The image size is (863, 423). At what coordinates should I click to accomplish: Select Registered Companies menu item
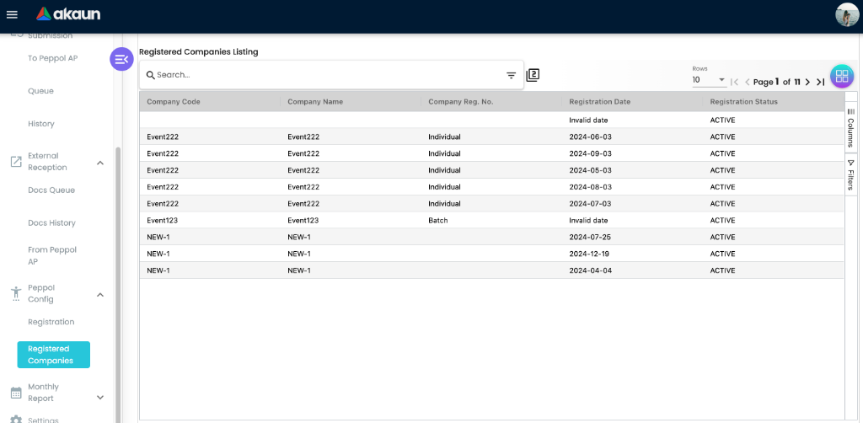pos(53,355)
